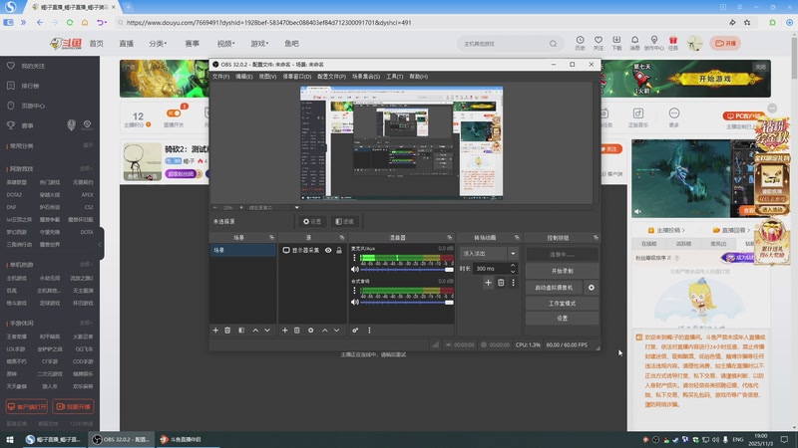Click 开始录制 button in OBS controls
The height and width of the screenshot is (448, 798).
(562, 271)
